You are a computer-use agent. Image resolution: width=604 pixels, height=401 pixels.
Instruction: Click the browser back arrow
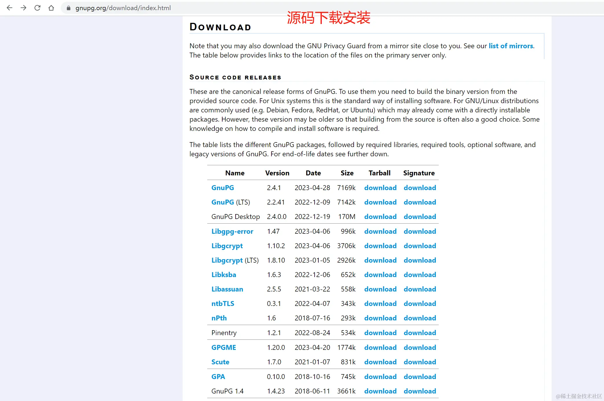(x=10, y=8)
